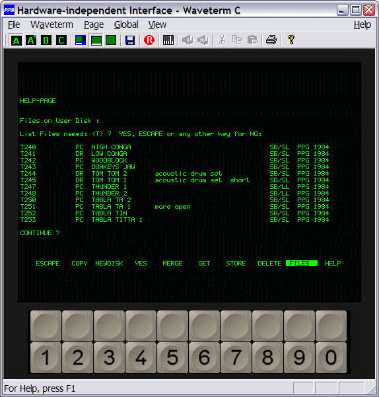Click the printer icon
This screenshot has height=397, width=379.
coord(271,40)
